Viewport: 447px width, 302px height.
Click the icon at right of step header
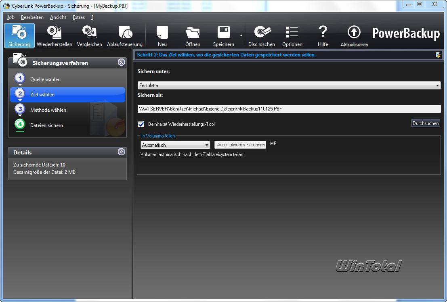(438, 55)
